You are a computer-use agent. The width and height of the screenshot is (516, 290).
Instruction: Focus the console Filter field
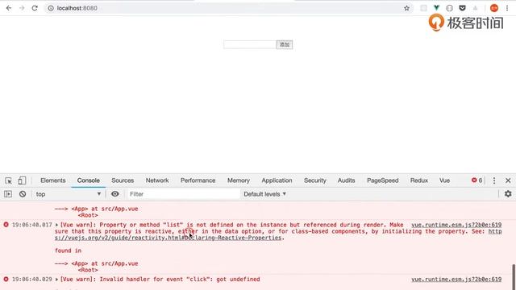click(184, 194)
